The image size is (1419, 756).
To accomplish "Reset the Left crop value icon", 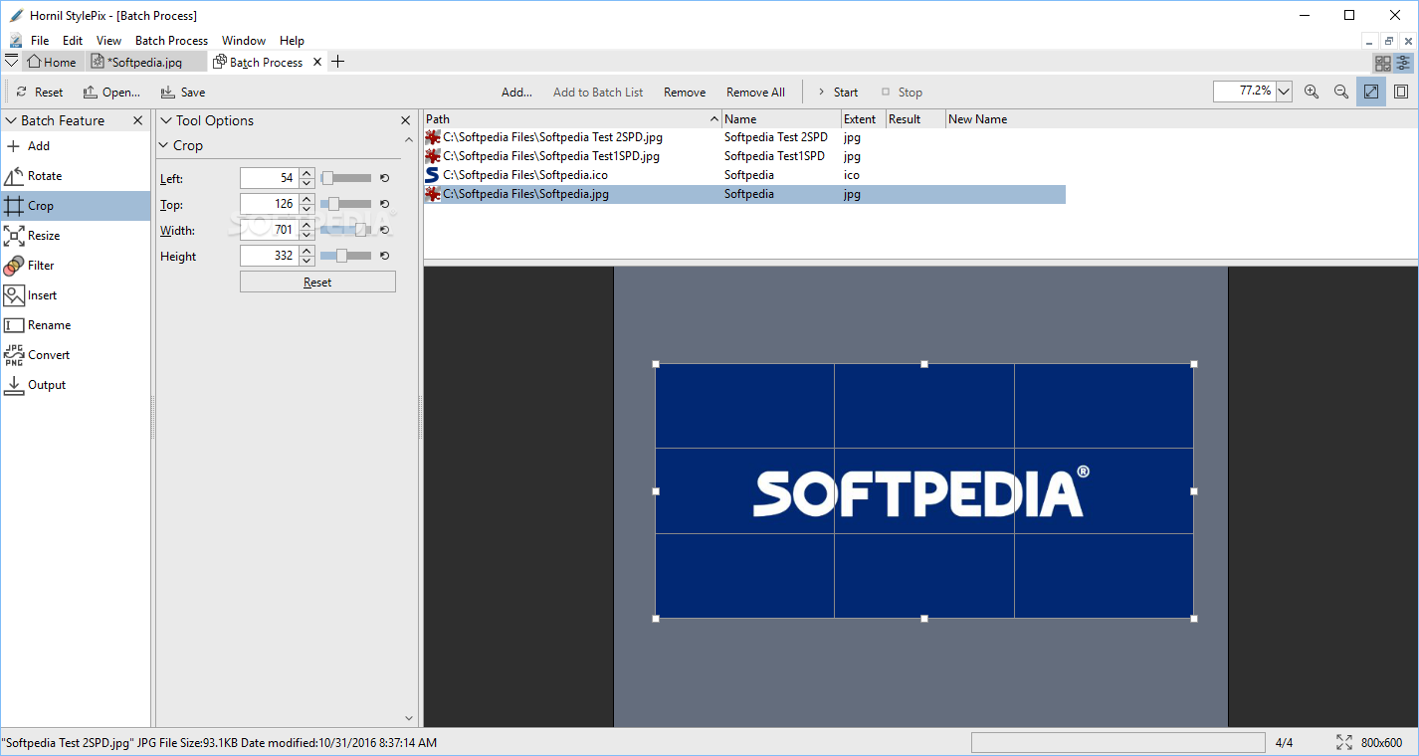I will point(384,178).
